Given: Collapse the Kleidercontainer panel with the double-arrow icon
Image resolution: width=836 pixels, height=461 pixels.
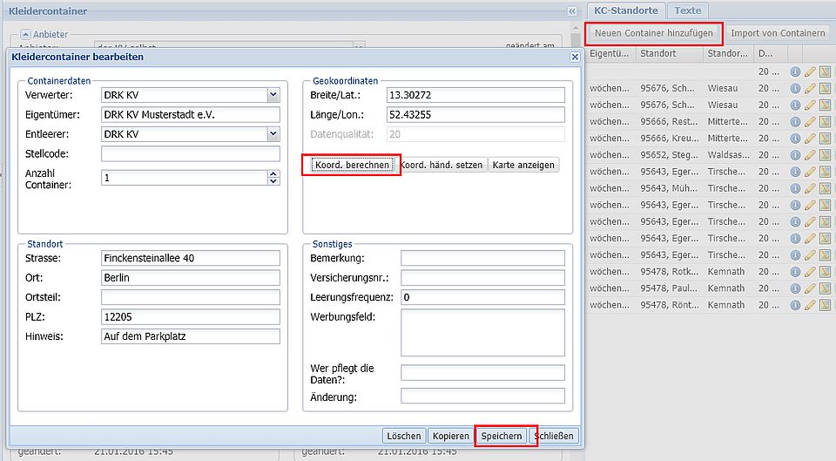Looking at the screenshot, I should point(572,11).
